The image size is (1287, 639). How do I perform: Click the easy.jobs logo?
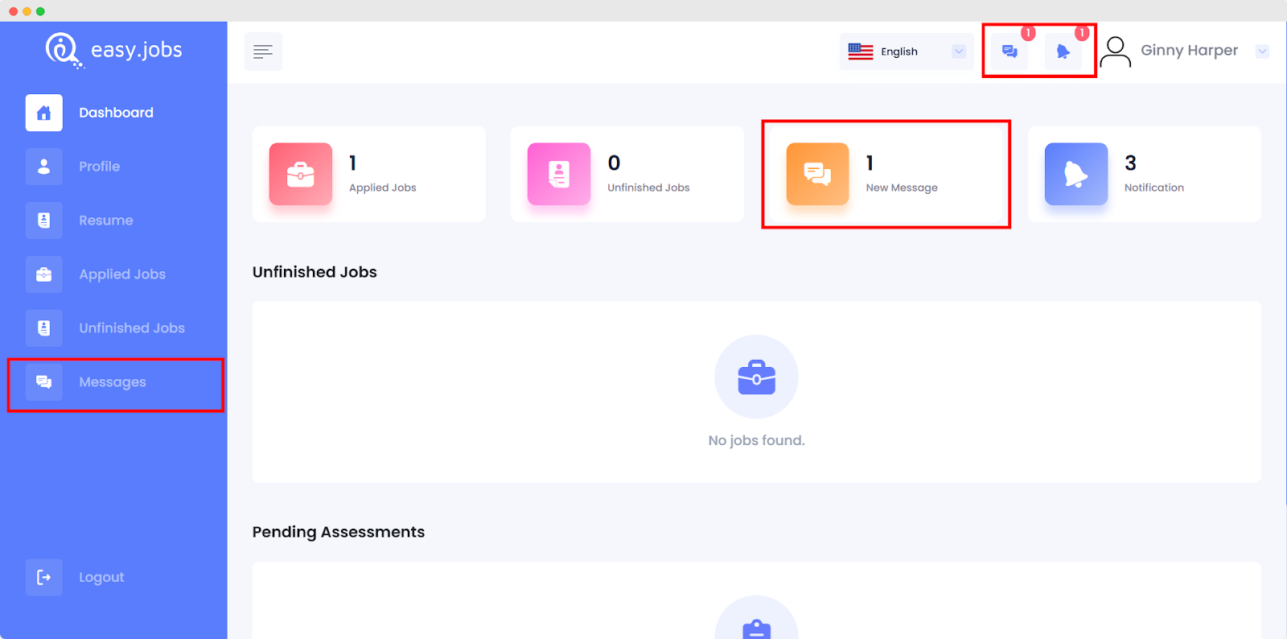113,50
